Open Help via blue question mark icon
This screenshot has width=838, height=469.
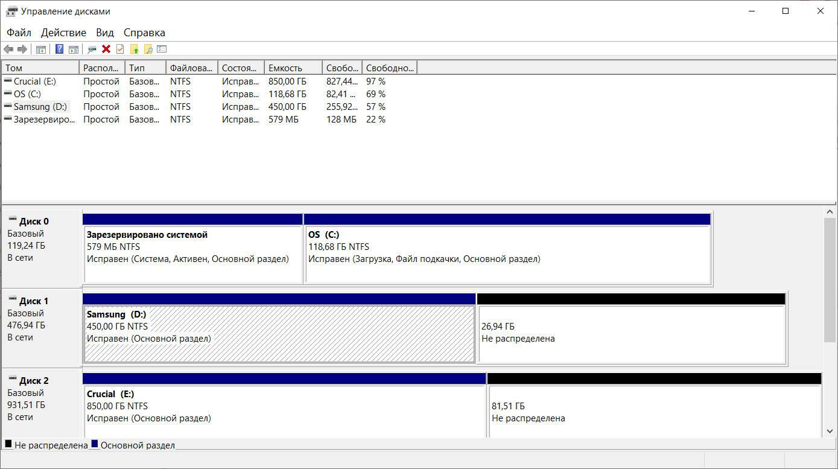60,49
